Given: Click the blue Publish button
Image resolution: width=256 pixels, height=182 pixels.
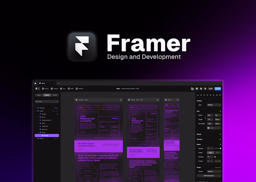Looking at the screenshot, I should coord(218,89).
